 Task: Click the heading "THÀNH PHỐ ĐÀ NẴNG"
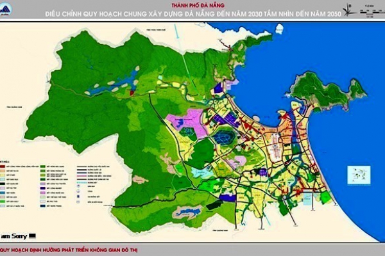(x=199, y=5)
